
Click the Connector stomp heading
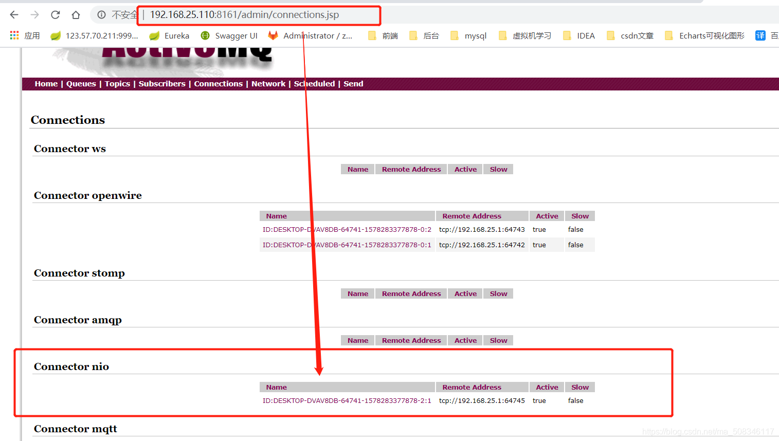pos(79,273)
